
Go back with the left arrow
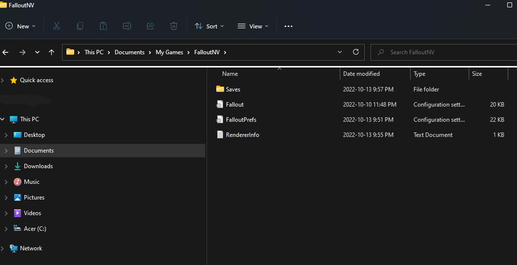click(5, 52)
